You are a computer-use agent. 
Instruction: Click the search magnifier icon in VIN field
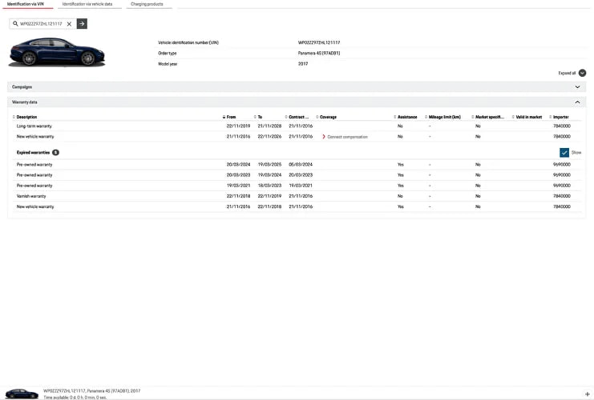click(15, 23)
